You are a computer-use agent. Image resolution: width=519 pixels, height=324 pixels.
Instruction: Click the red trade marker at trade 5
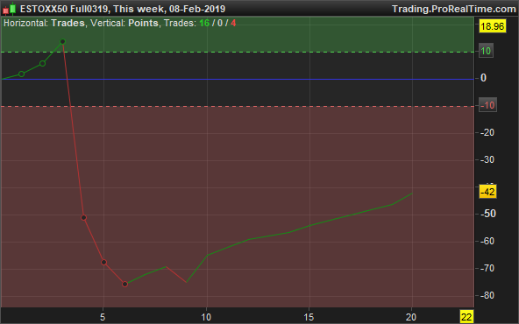pyautogui.click(x=103, y=262)
